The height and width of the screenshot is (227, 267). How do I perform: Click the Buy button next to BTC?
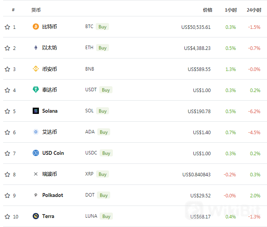(x=102, y=27)
